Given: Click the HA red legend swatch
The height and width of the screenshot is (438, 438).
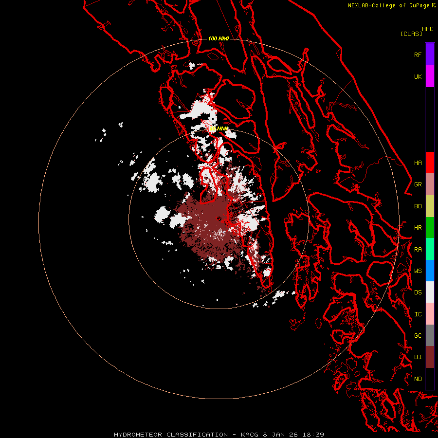Looking at the screenshot, I should 430,163.
